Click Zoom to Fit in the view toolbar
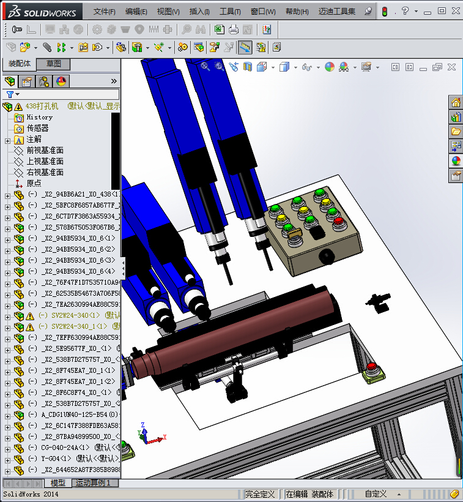 (205, 67)
